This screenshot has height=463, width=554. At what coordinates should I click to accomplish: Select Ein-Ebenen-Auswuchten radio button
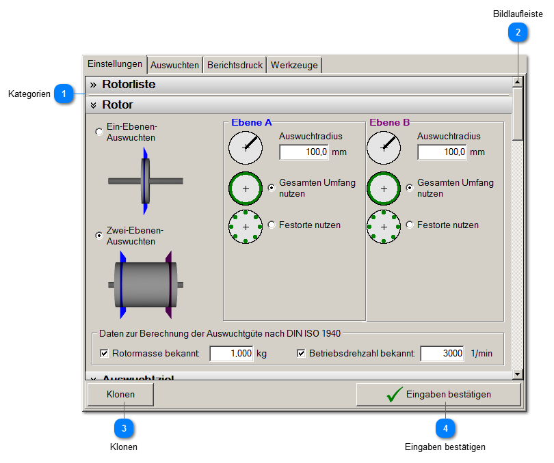[x=100, y=132]
